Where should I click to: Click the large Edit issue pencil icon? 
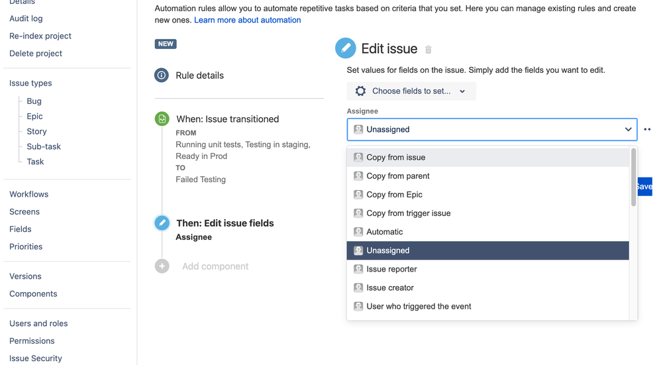point(345,48)
